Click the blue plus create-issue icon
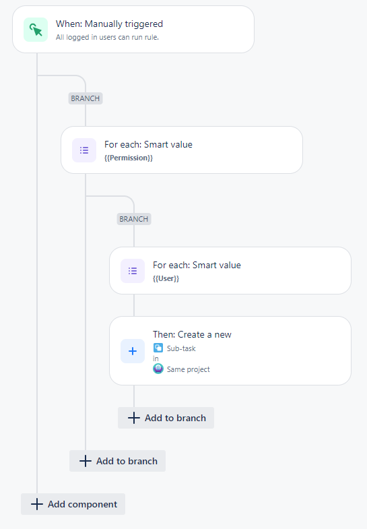Screen dimensions: 367x529 point(133,351)
